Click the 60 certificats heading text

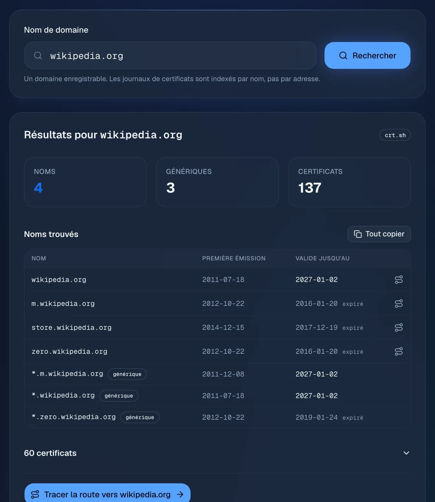[x=50, y=453]
